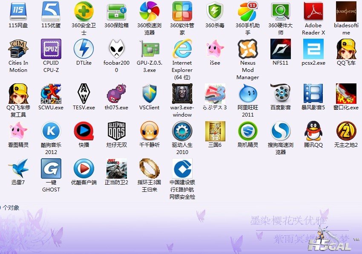362x254 pixels.
Task: Select Adobe Reader X icon
Action: click(313, 11)
